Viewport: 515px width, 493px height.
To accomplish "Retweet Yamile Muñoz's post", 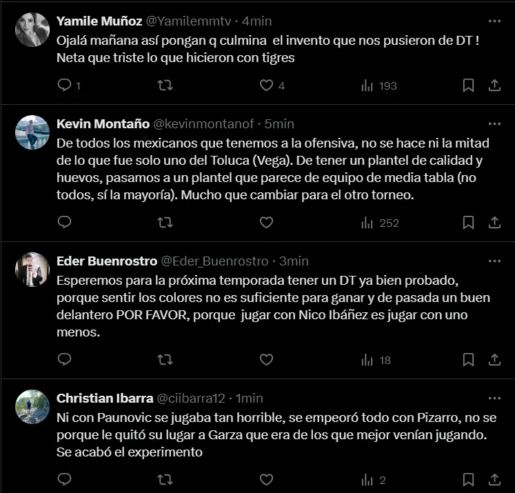I will coord(165,85).
